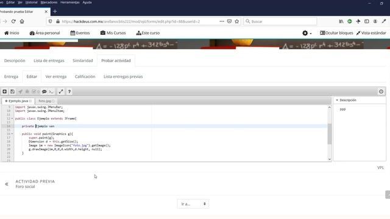Open the Marcadores menu
The width and height of the screenshot is (390, 219).
(49, 2)
